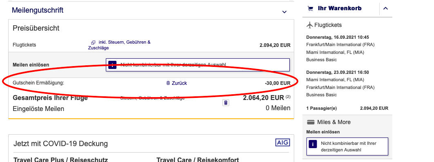The image size is (434, 162).
Task: Click info icon in cart Miles & More notice
Action: click(x=313, y=144)
